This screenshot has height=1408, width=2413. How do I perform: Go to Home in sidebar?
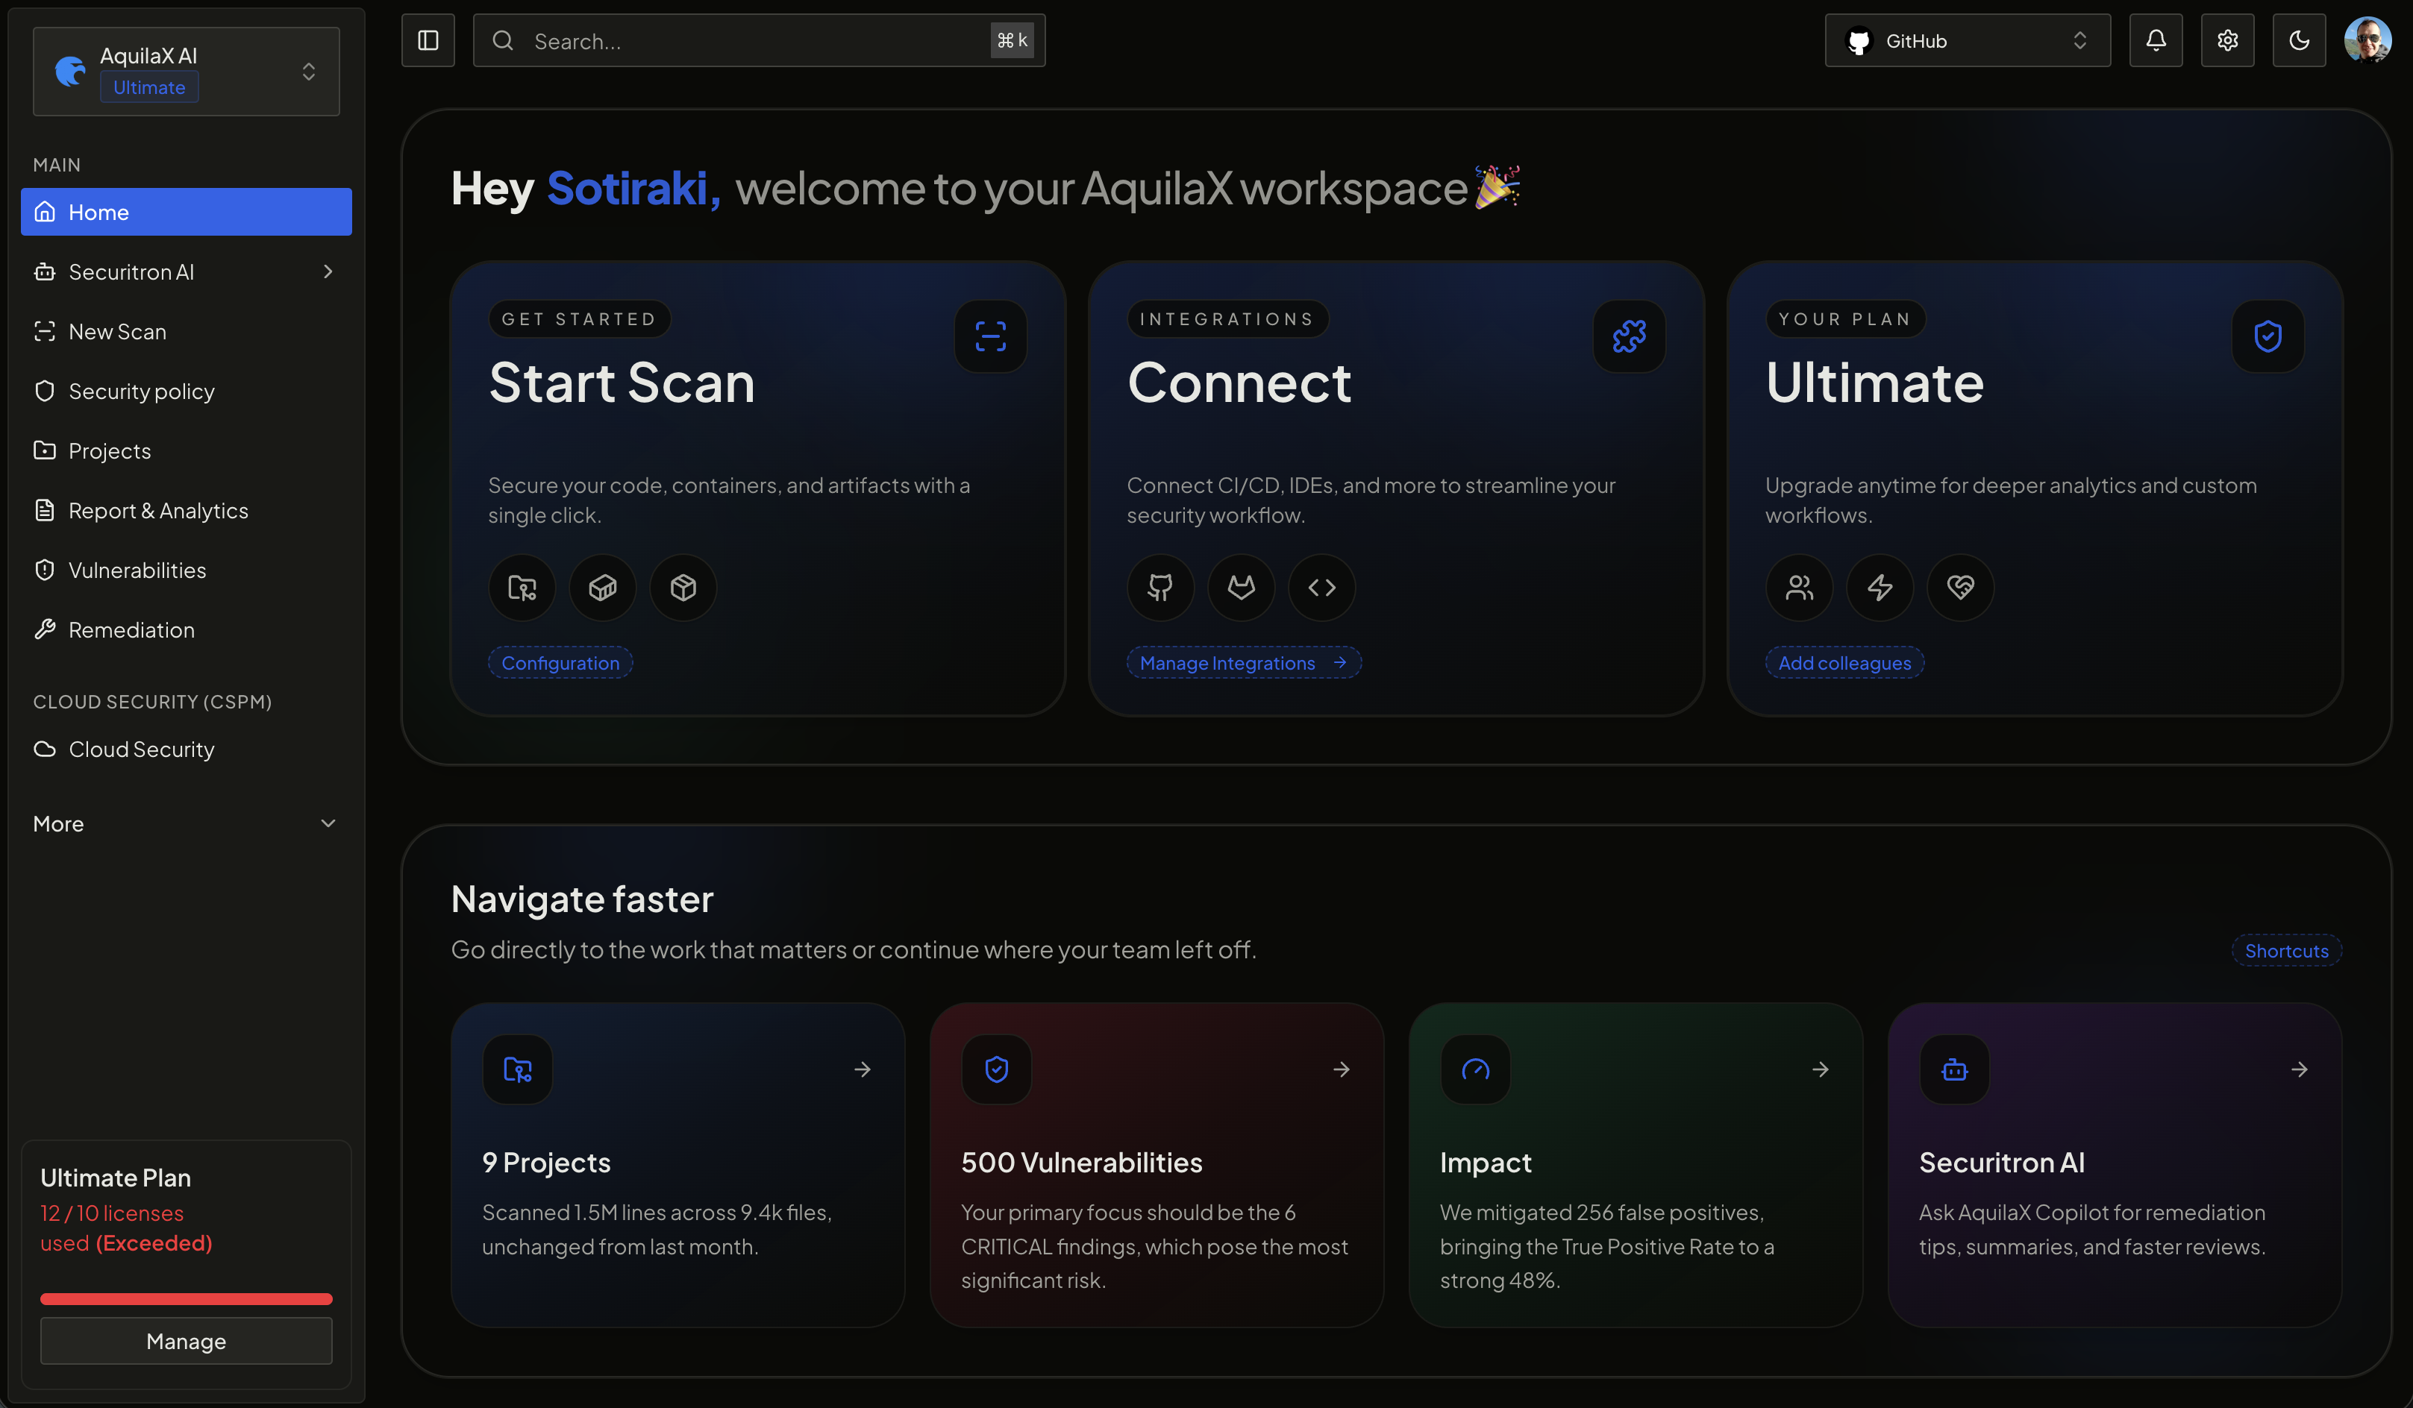coord(186,212)
